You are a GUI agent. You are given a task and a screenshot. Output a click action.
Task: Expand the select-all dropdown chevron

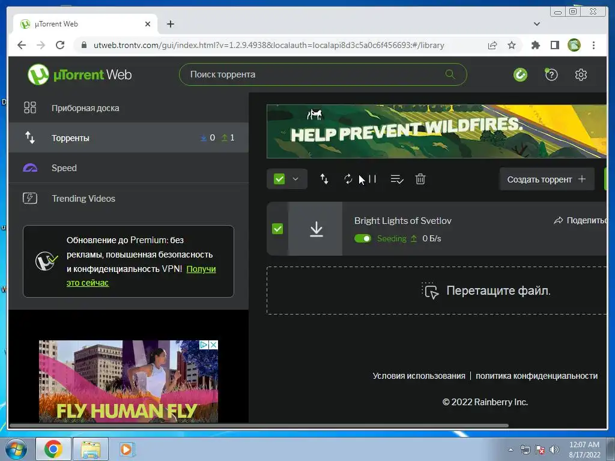coord(295,179)
